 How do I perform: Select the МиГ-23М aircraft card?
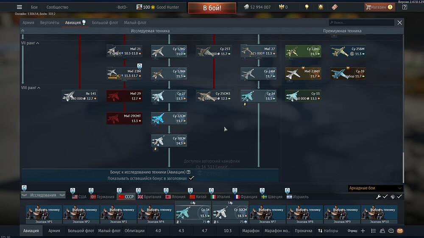(x=124, y=74)
